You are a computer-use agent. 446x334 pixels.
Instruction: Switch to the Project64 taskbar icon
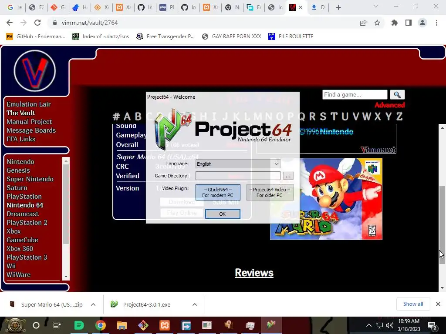tap(271, 325)
